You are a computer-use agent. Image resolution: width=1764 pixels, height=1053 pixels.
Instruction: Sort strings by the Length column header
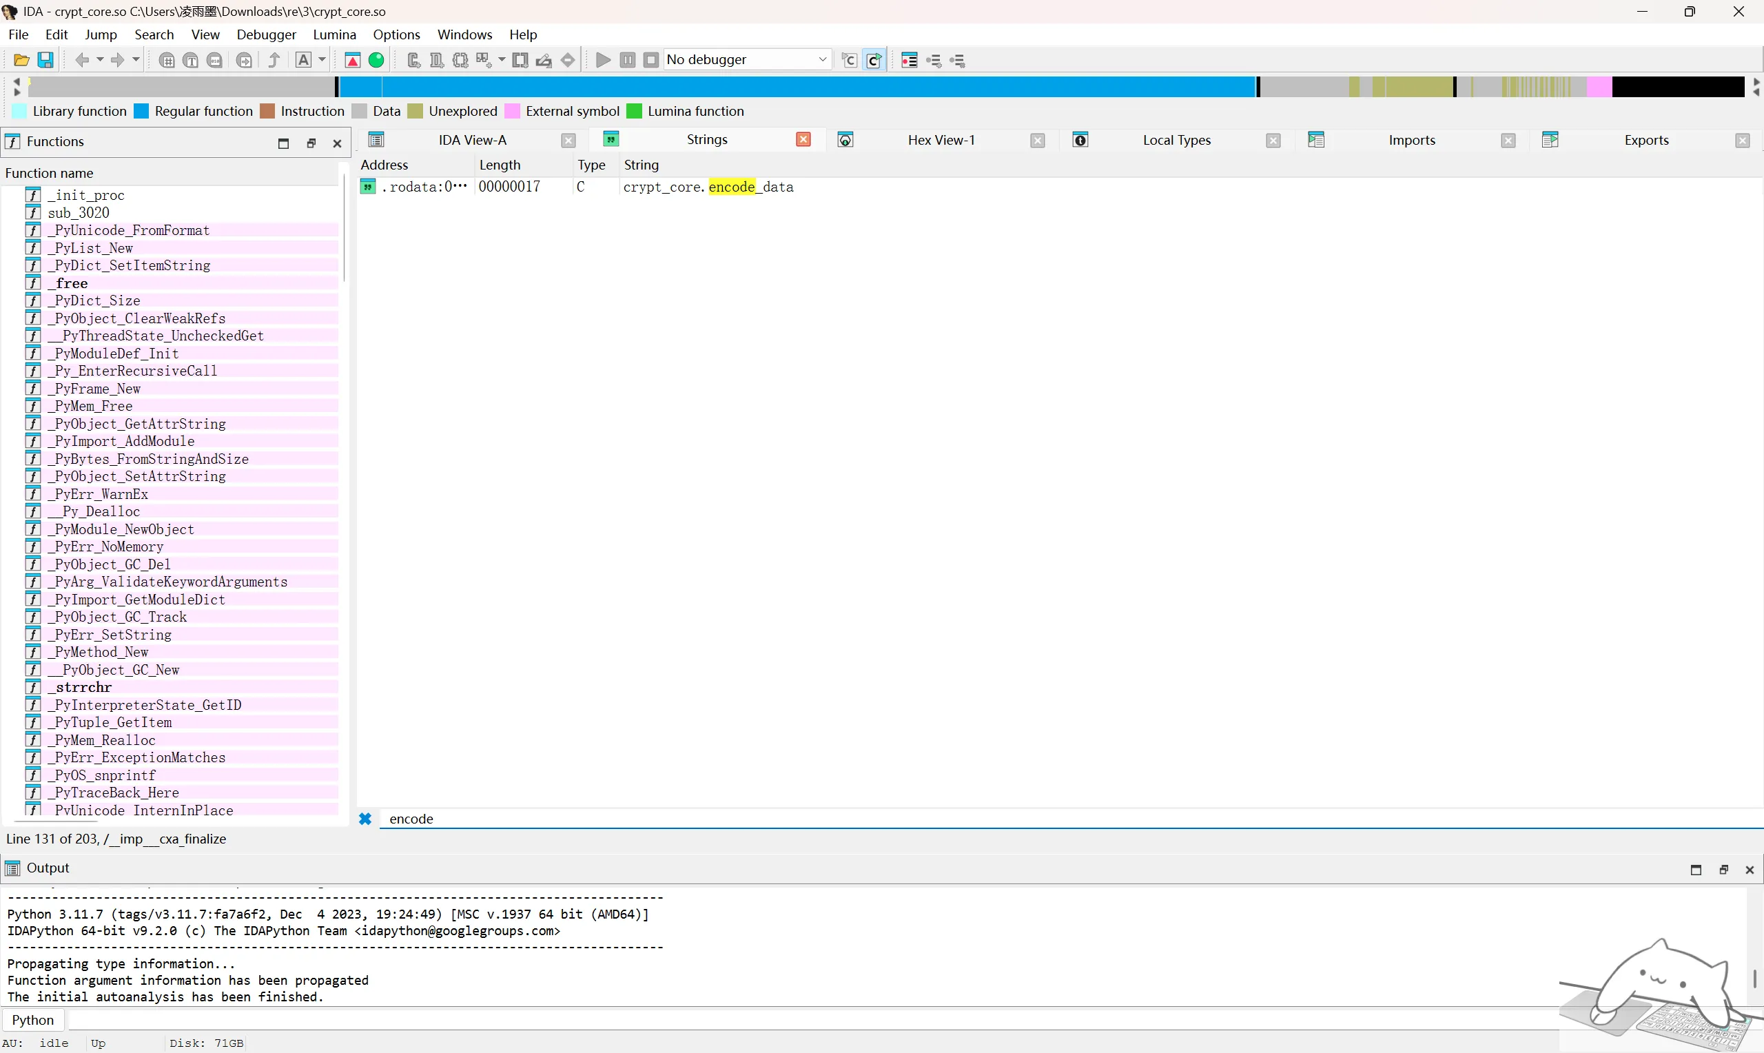pos(524,165)
